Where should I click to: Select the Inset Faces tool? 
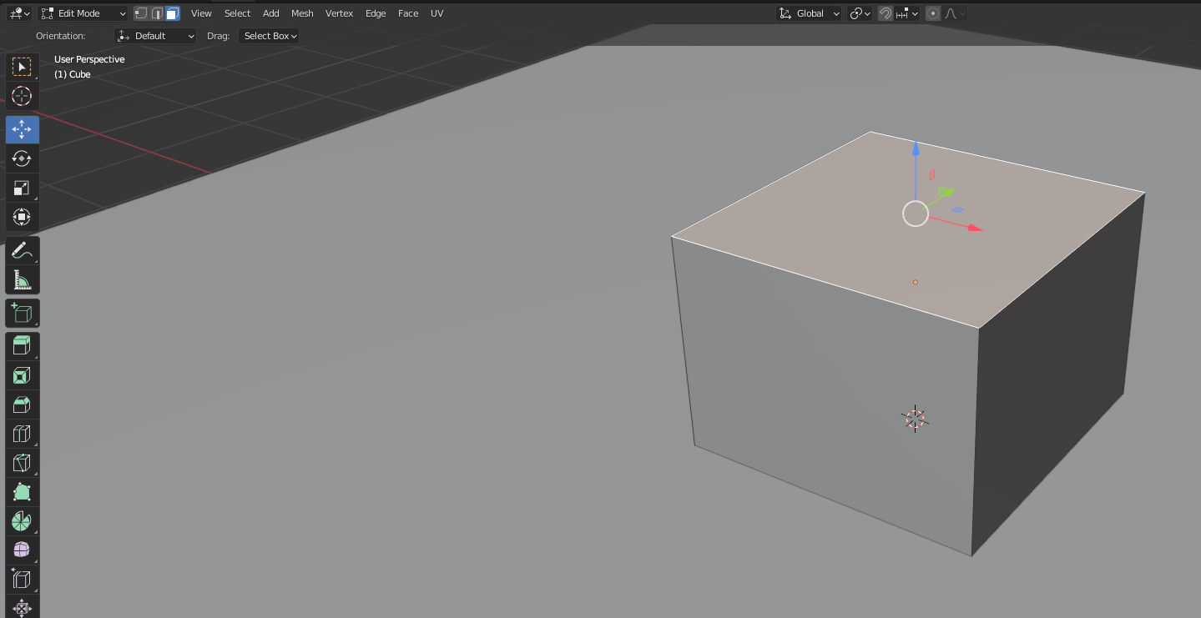pyautogui.click(x=22, y=375)
